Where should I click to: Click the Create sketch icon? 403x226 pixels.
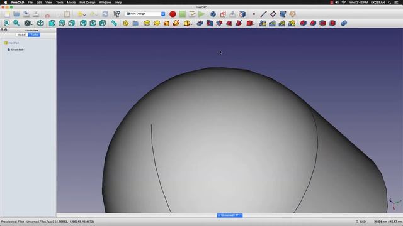(223, 14)
